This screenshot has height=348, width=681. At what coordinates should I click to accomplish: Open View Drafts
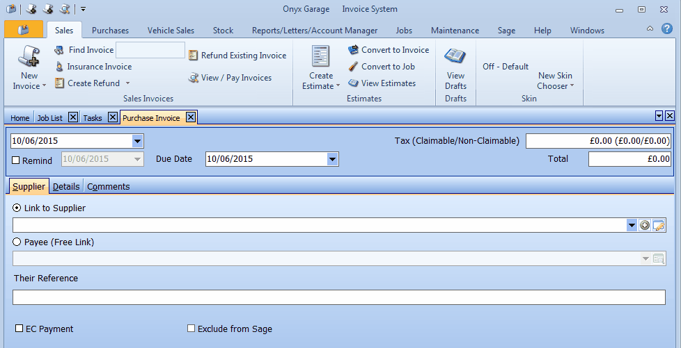coord(455,67)
